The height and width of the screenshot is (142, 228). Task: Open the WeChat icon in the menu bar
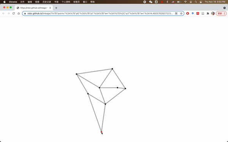tap(150, 2)
